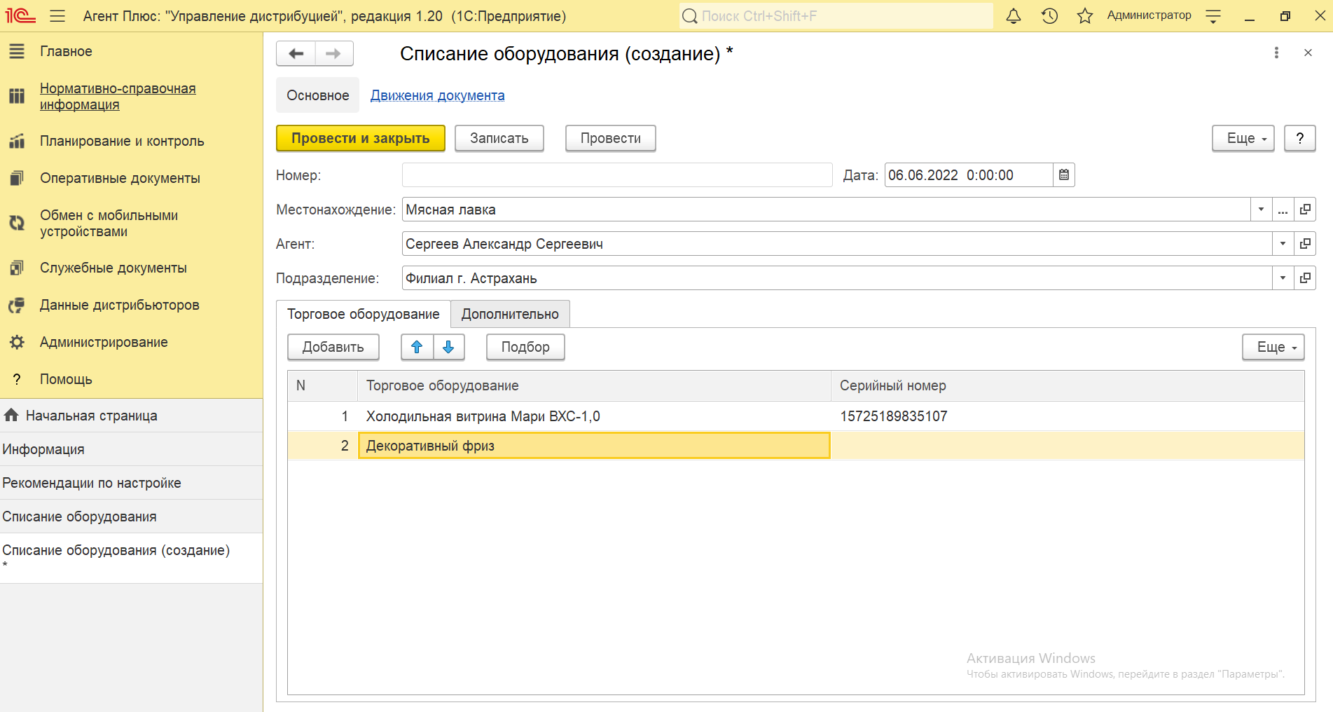This screenshot has height=712, width=1333.
Task: Move row up with blue arrow
Action: tap(417, 347)
